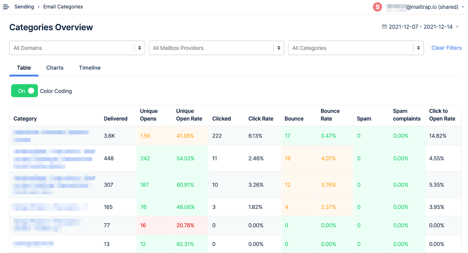Click the red S account avatar
468x253 pixels.
tap(377, 7)
